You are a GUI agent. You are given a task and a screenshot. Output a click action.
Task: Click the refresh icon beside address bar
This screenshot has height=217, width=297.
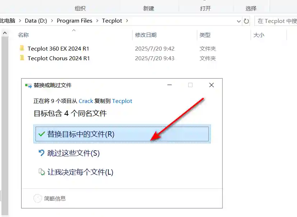(x=246, y=21)
